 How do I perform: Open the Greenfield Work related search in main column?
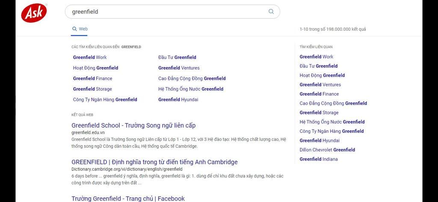pos(90,57)
